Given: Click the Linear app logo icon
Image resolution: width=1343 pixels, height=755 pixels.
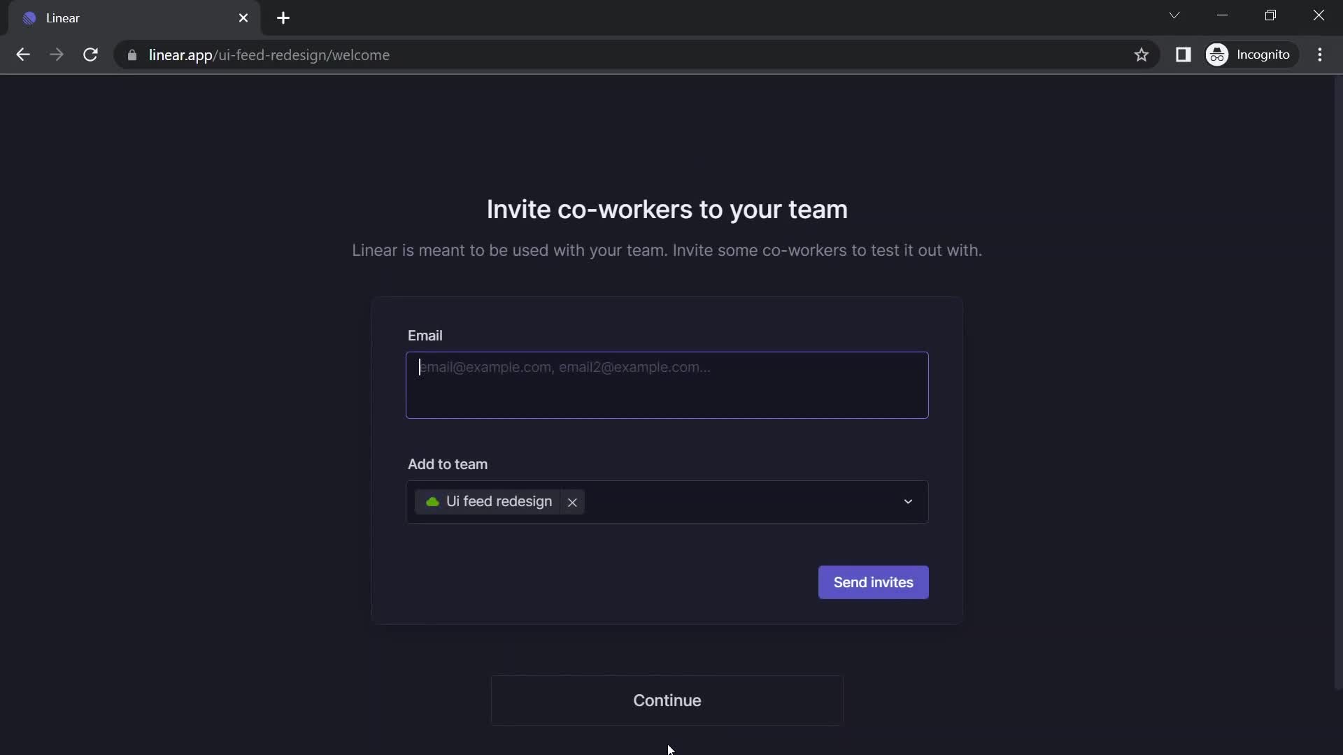Looking at the screenshot, I should coord(29,17).
